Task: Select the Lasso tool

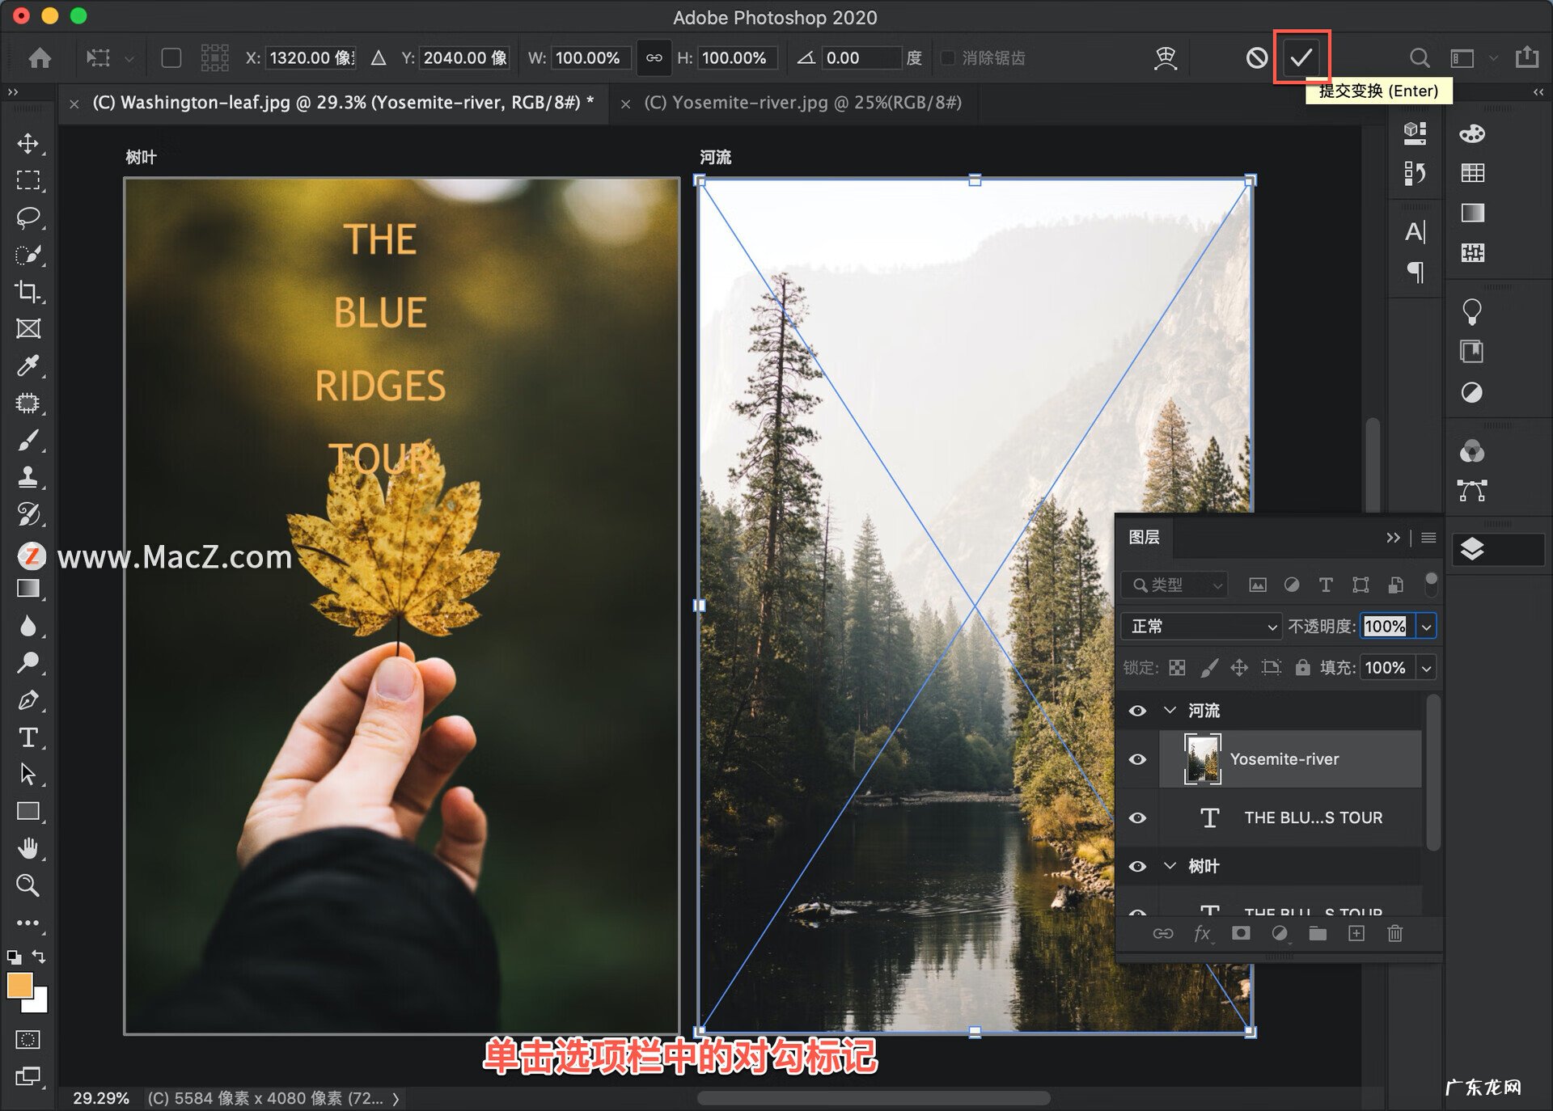Action: coord(28,217)
